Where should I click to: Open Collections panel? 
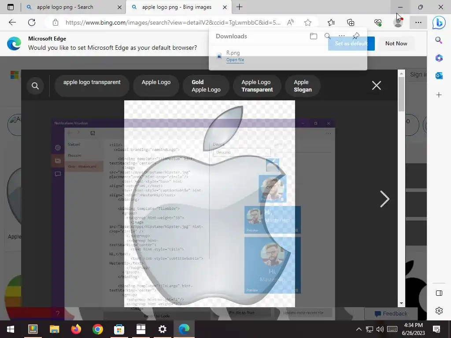pos(351,22)
